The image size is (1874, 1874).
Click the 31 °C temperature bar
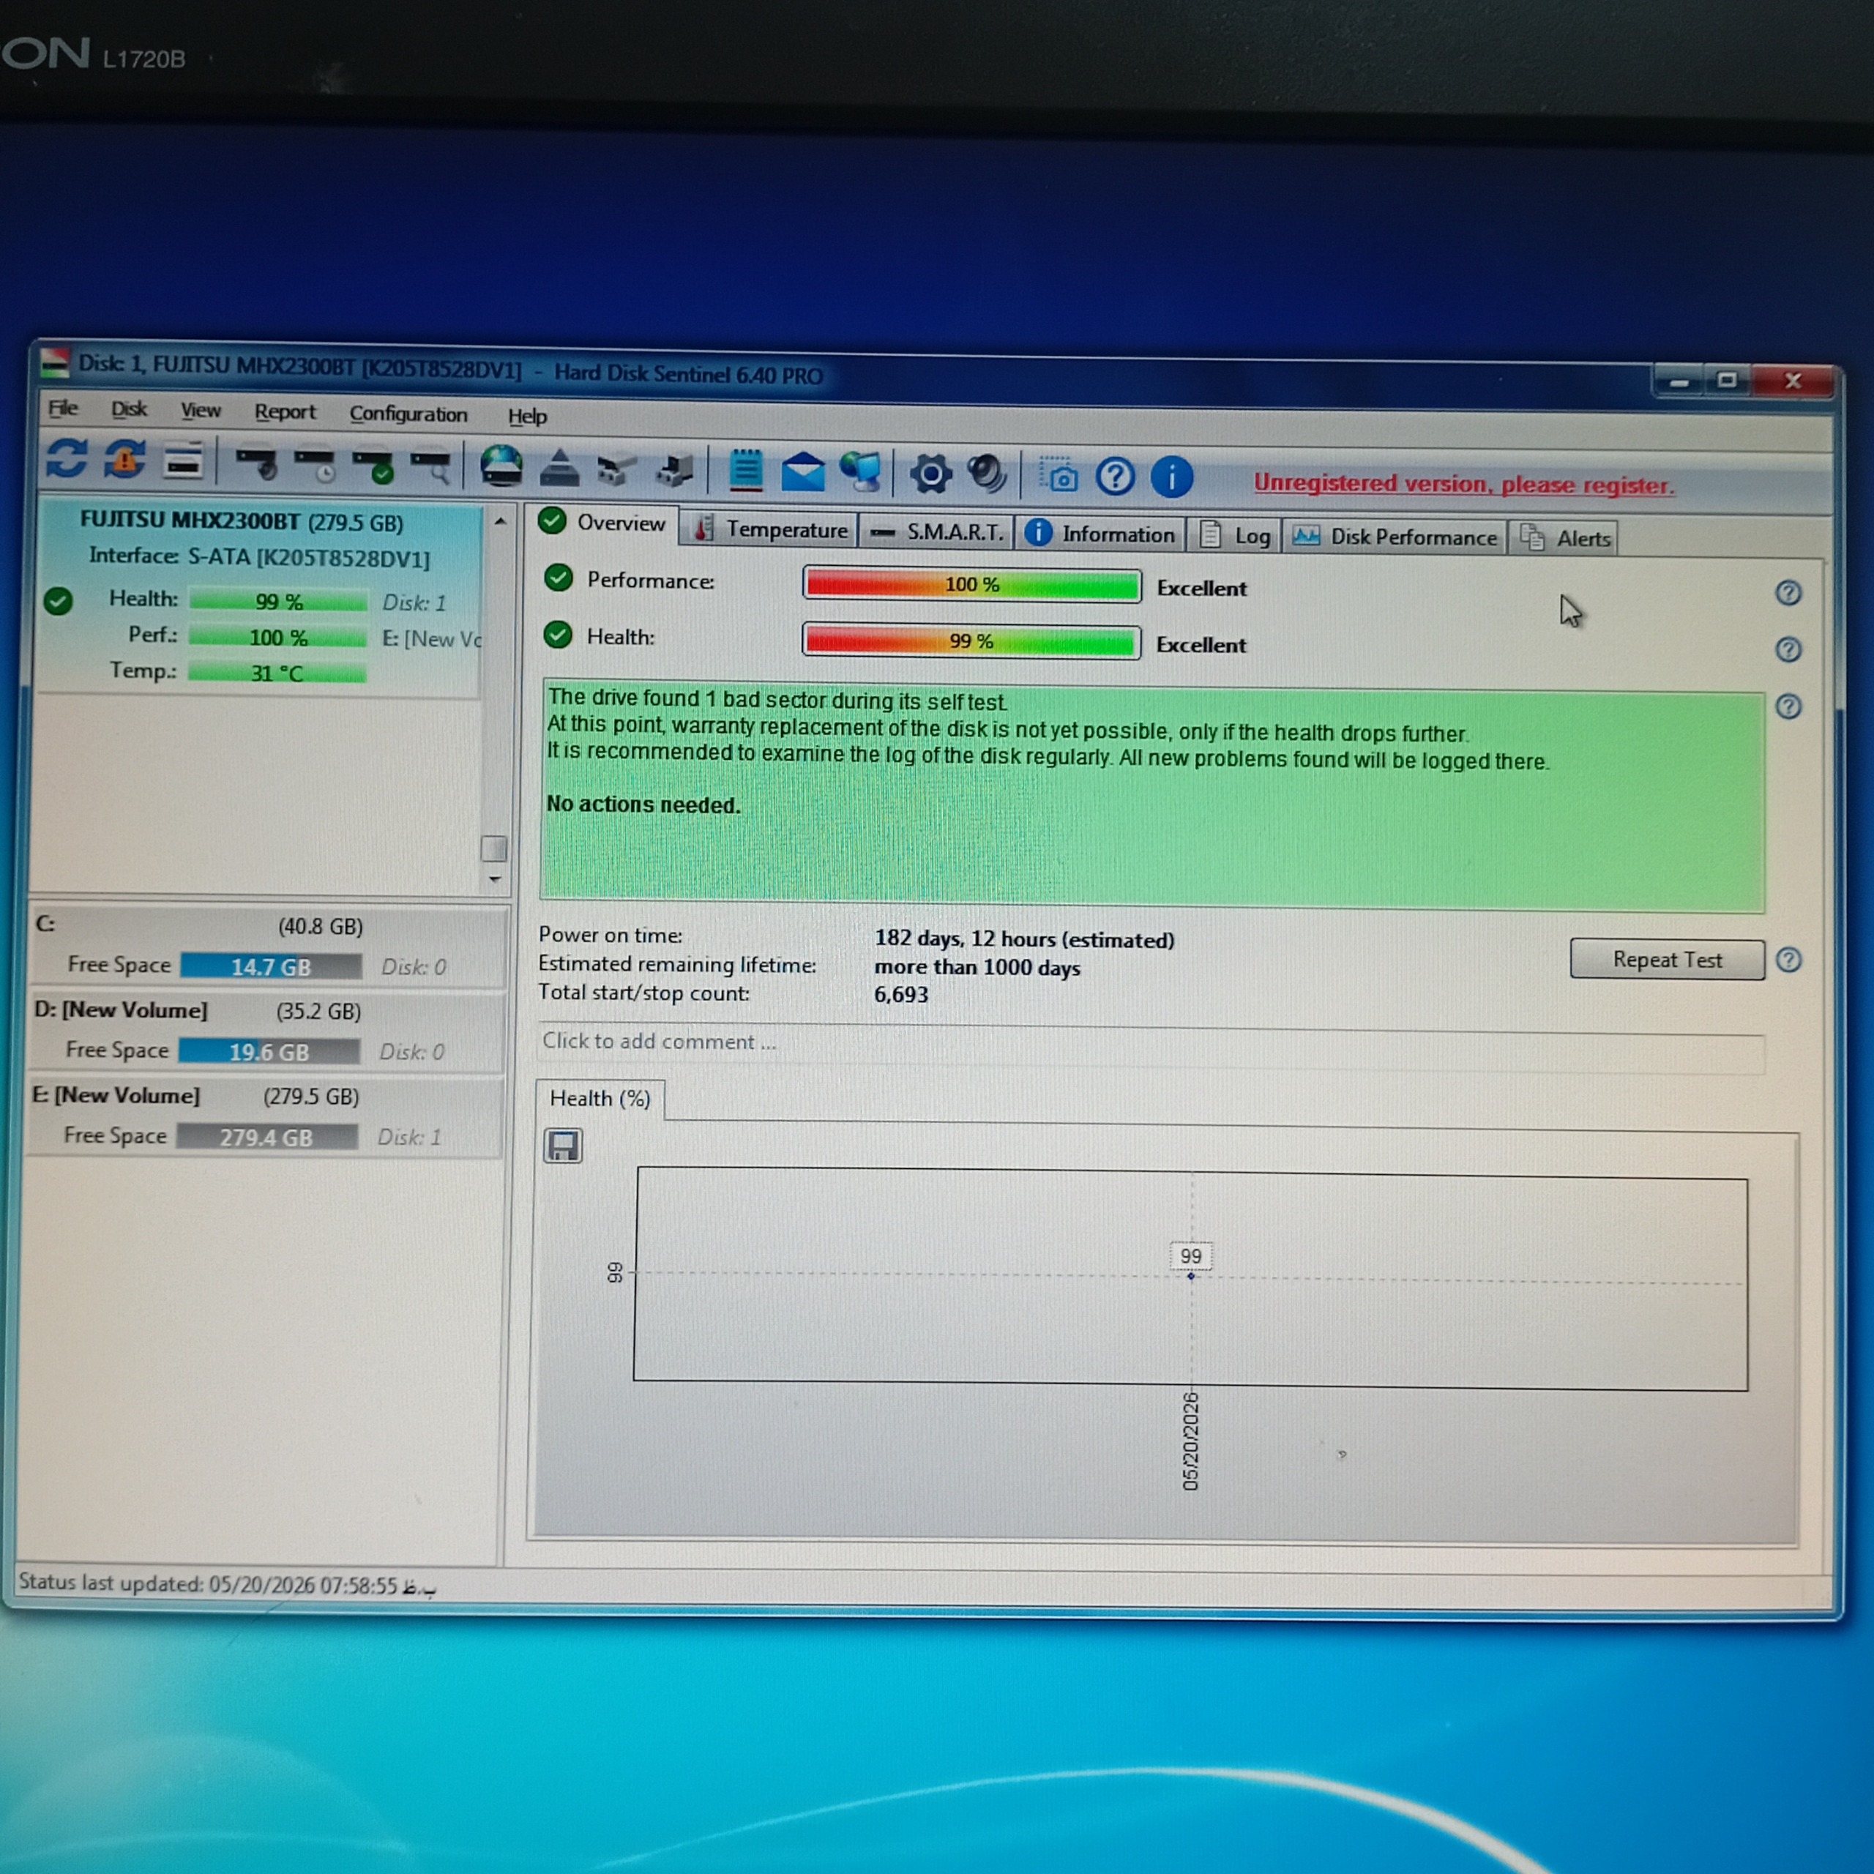[277, 672]
